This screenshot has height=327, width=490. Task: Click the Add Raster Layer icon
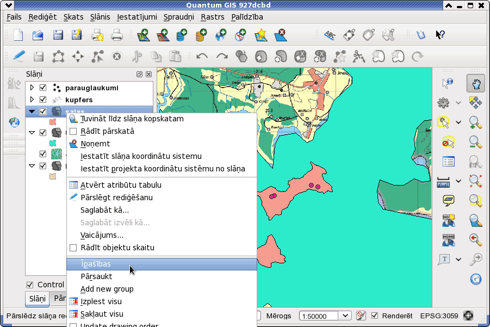click(163, 35)
